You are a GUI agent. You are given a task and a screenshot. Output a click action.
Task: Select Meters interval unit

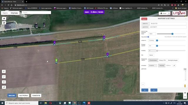[168, 65]
